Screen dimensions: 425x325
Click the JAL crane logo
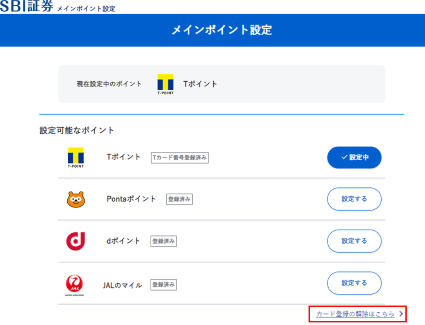point(74,285)
